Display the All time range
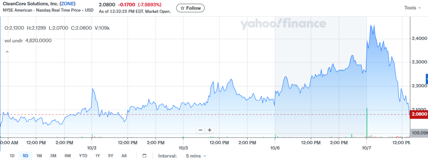428x161 pixels. (x=124, y=156)
